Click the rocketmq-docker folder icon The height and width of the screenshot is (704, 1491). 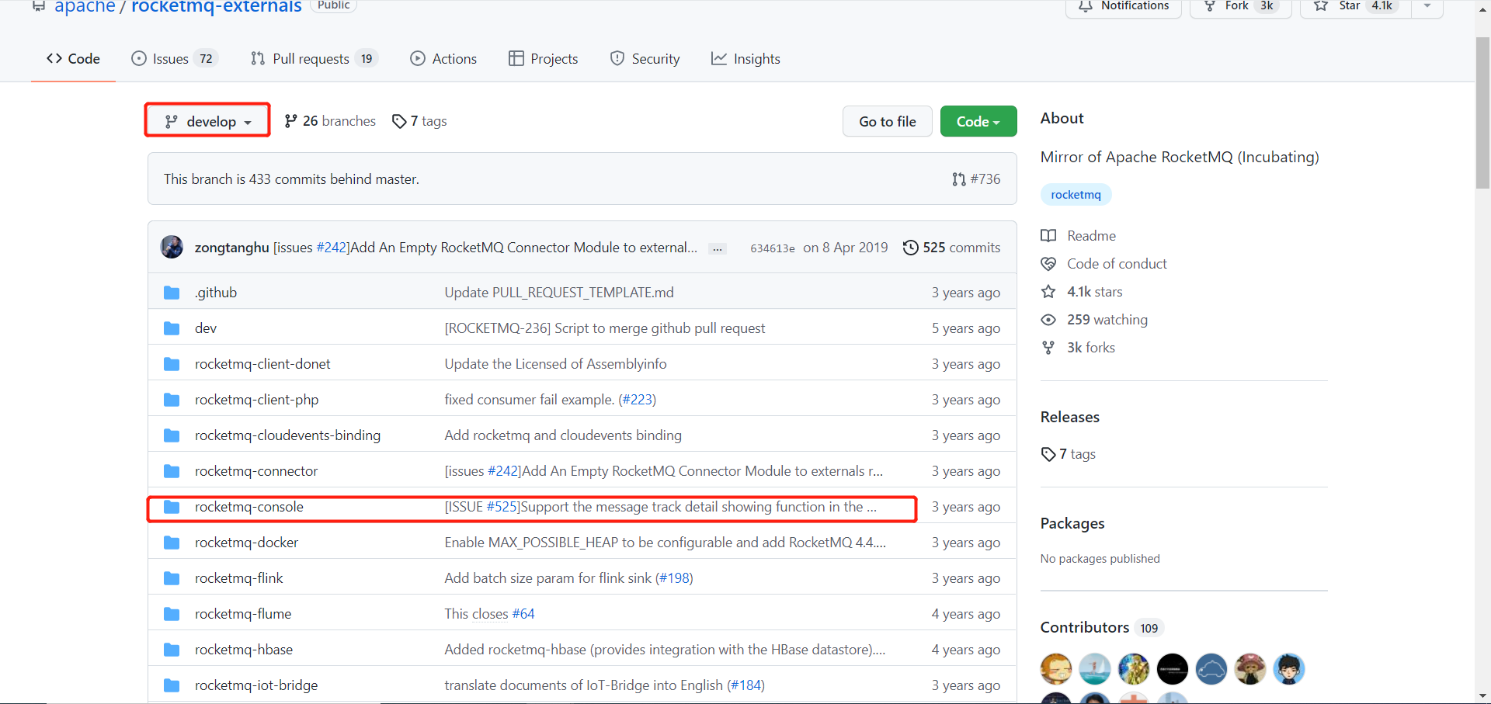point(172,543)
